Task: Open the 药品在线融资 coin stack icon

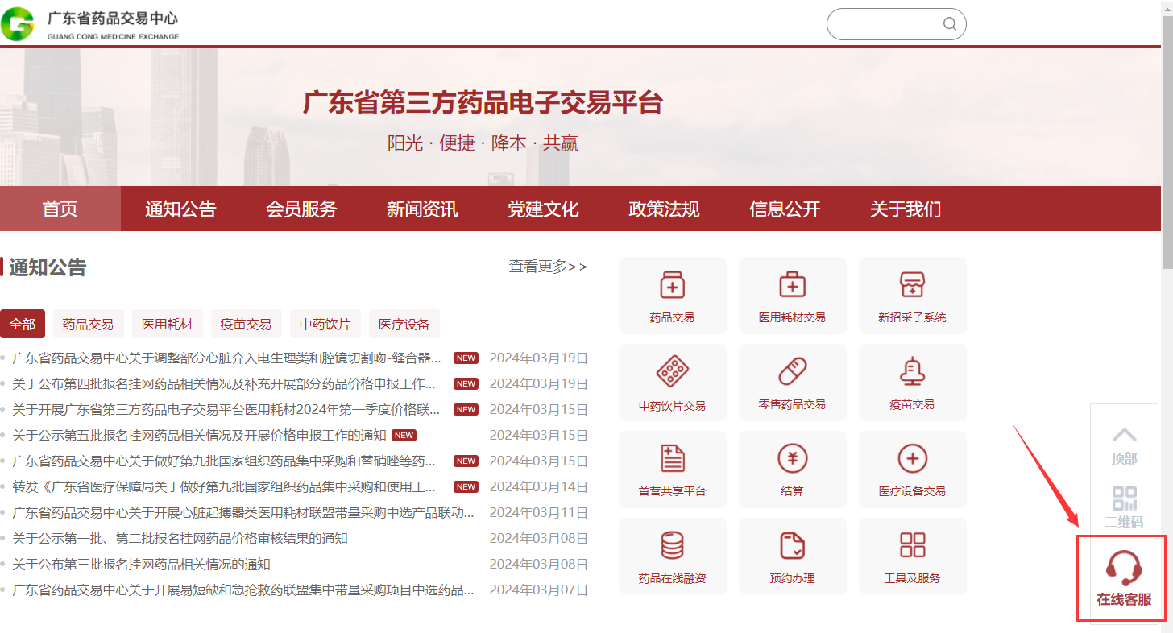Action: coord(672,546)
